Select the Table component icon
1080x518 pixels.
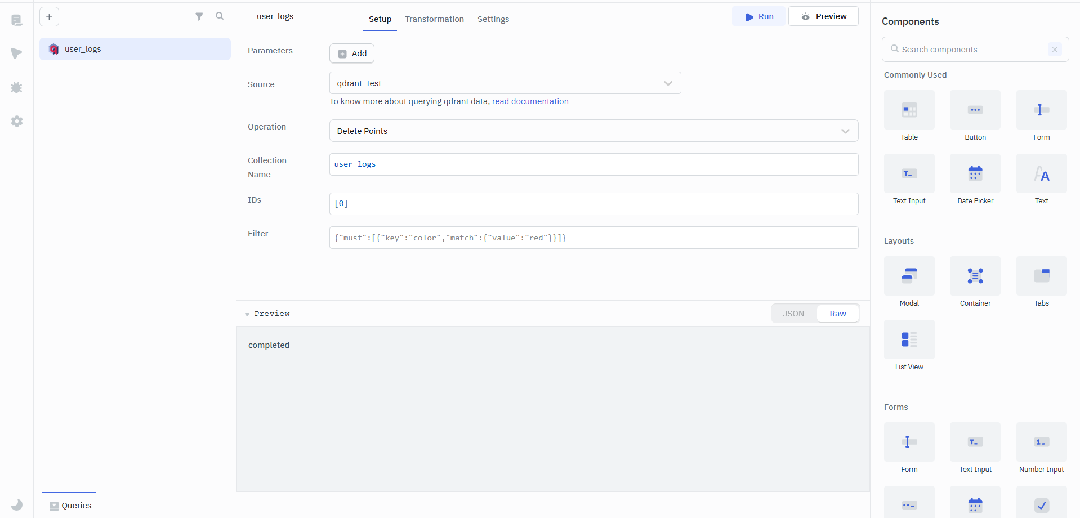[909, 110]
